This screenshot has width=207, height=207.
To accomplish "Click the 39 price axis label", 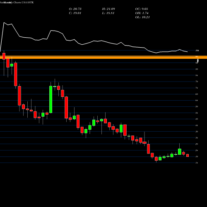I will tap(197, 132).
